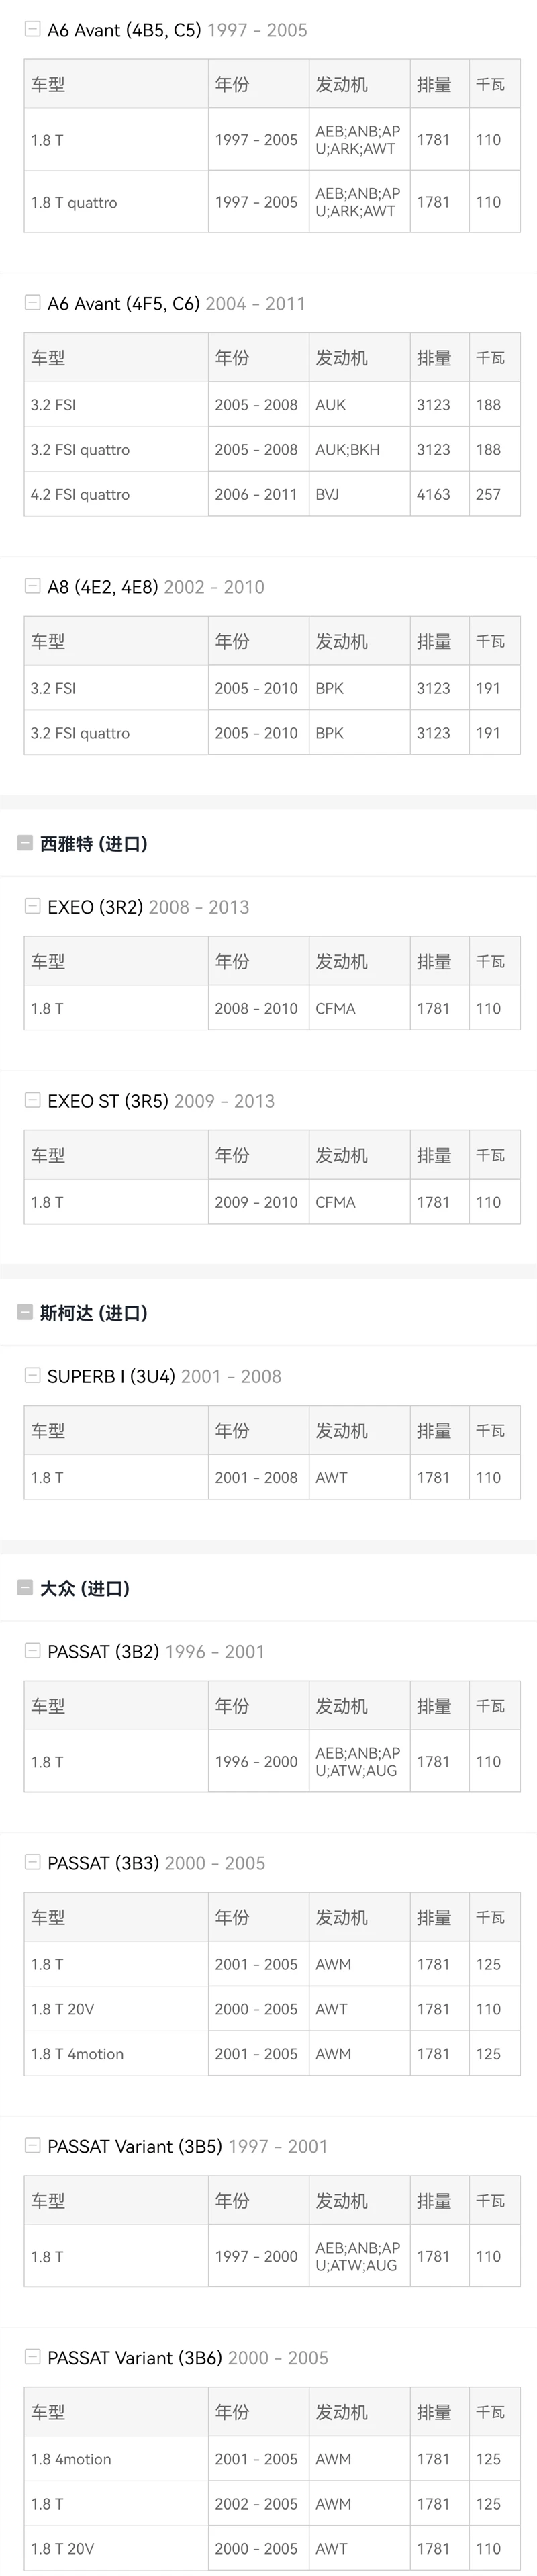Collapse the 西雅特 (进口) brand group
This screenshot has height=2576, width=537.
[x=25, y=843]
